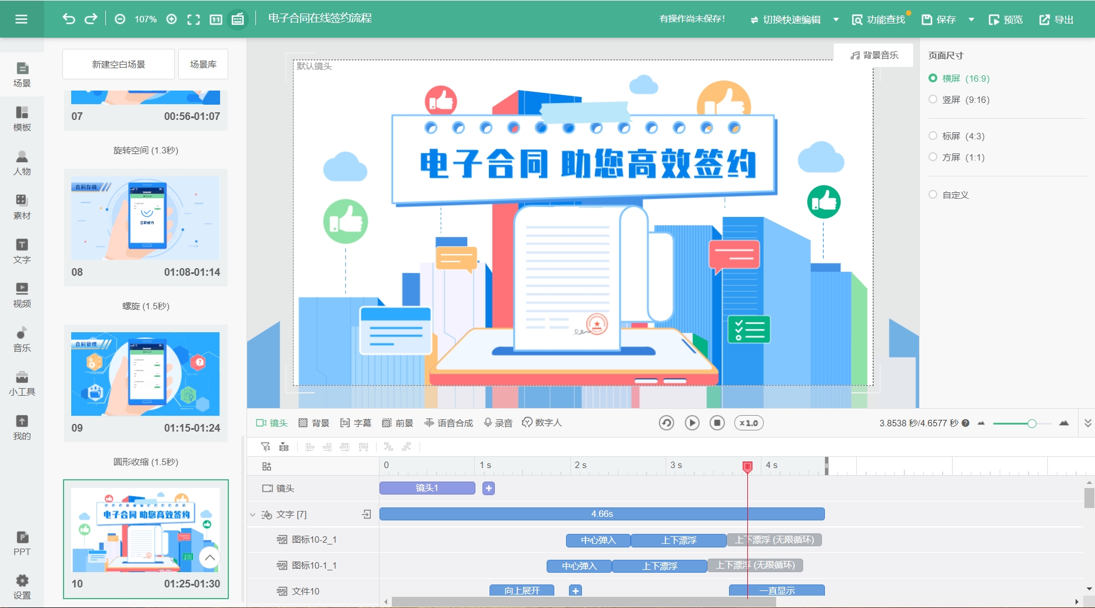
Task: Zoom out the canvas with minus icon
Action: click(x=120, y=19)
